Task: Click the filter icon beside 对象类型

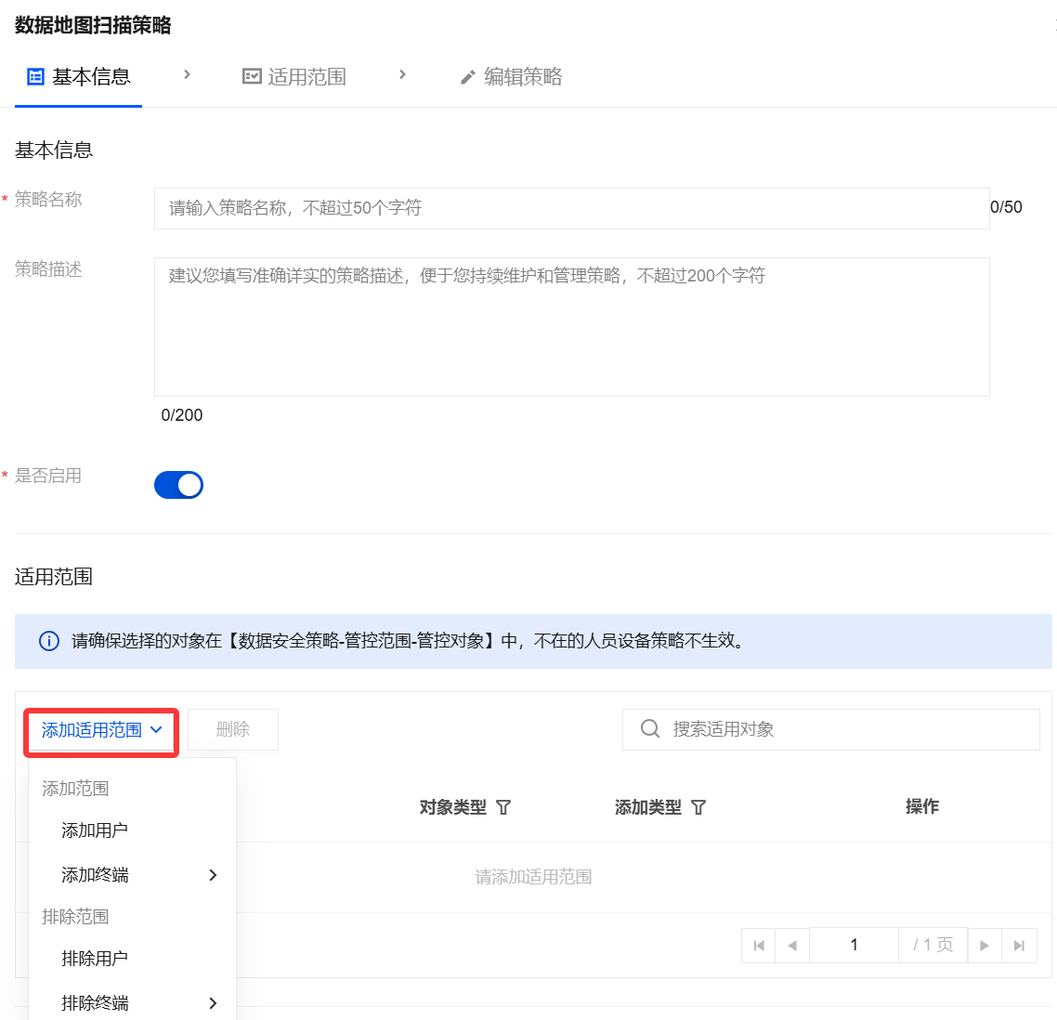Action: [503, 807]
